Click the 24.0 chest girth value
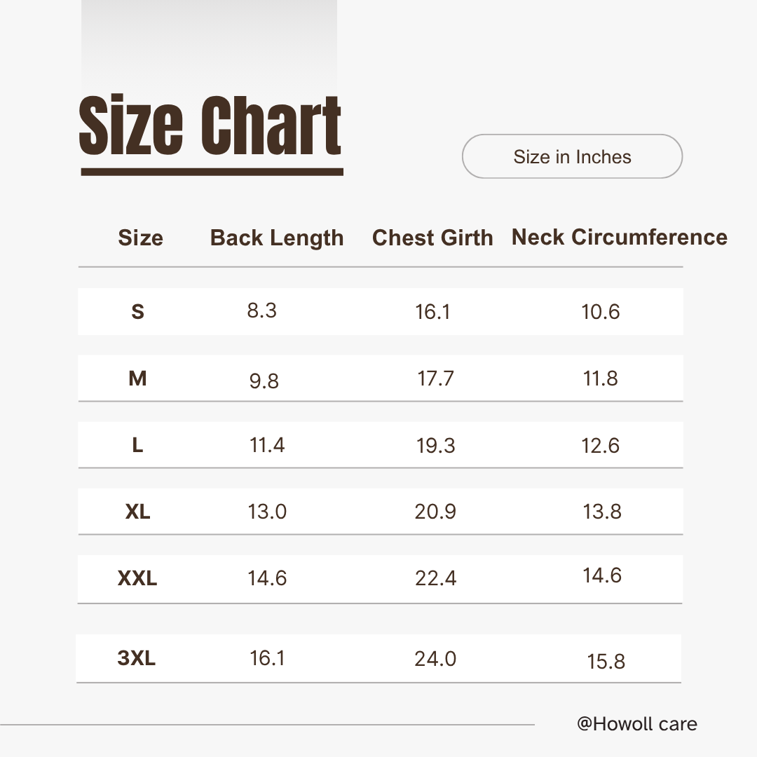 pos(435,658)
